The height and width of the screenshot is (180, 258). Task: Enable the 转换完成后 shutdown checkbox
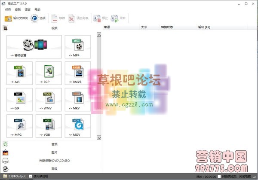pos(219,177)
